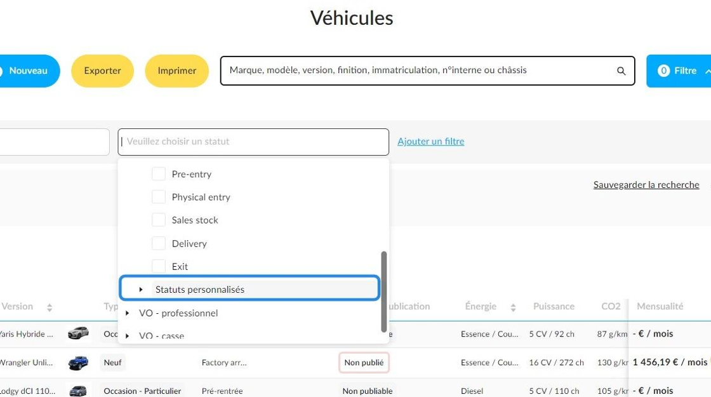Collapse the Filtre panel chevron
This screenshot has height=397, width=711.
tap(708, 71)
